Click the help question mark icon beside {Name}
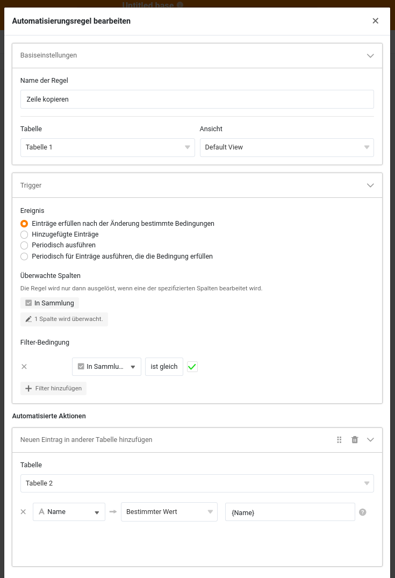Viewport: 395px width, 578px height. pos(362,512)
